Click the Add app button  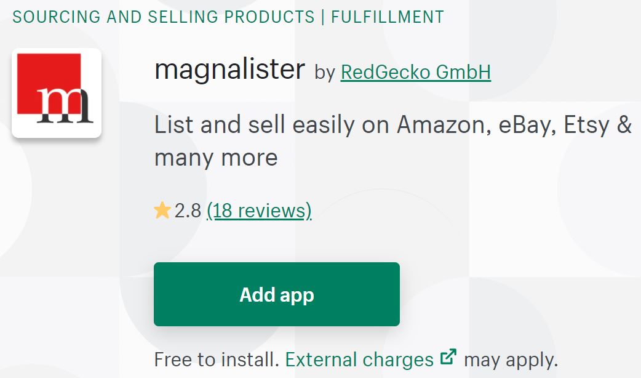(276, 294)
